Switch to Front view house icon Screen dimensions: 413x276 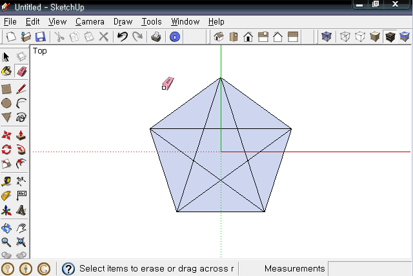click(248, 37)
